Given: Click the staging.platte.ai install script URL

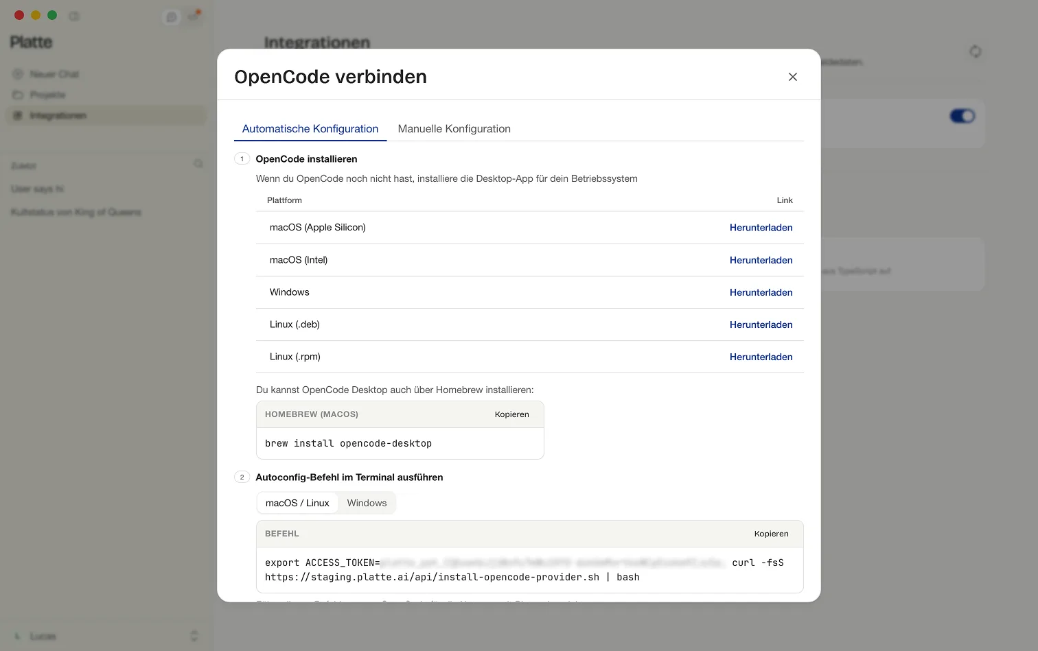Looking at the screenshot, I should [432, 578].
